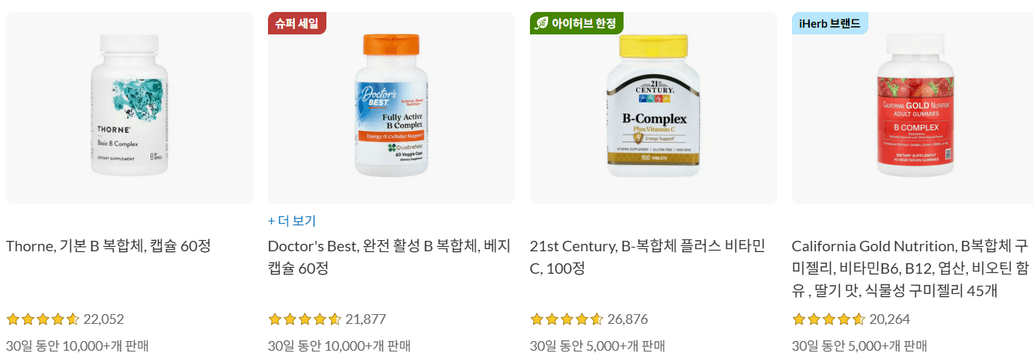
Task: Open the Doctor's Best Fully Active B Complex image
Action: tap(391, 108)
